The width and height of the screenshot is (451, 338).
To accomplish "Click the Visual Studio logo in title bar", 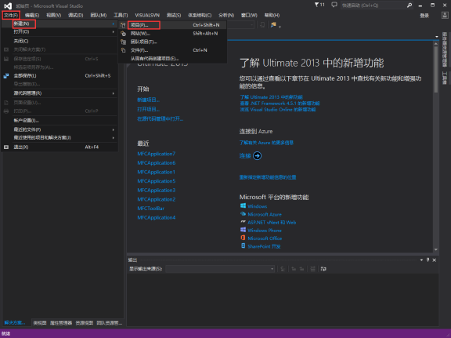I will (8, 5).
